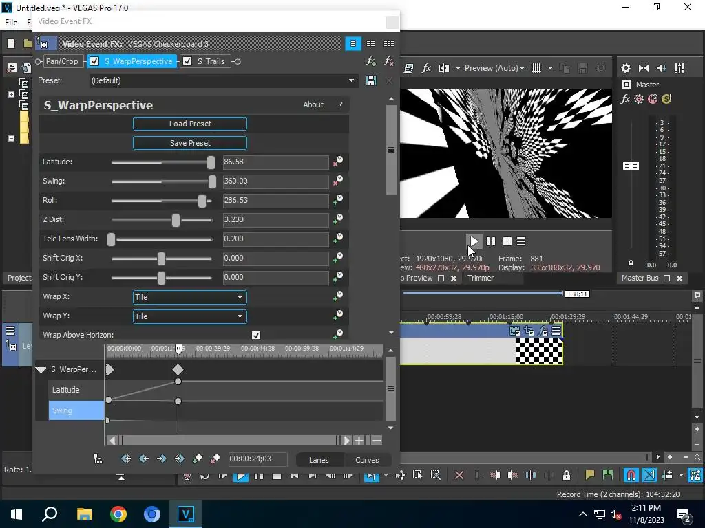Toggle the Master bus lock faders icon
705x528 pixels.
click(x=631, y=263)
